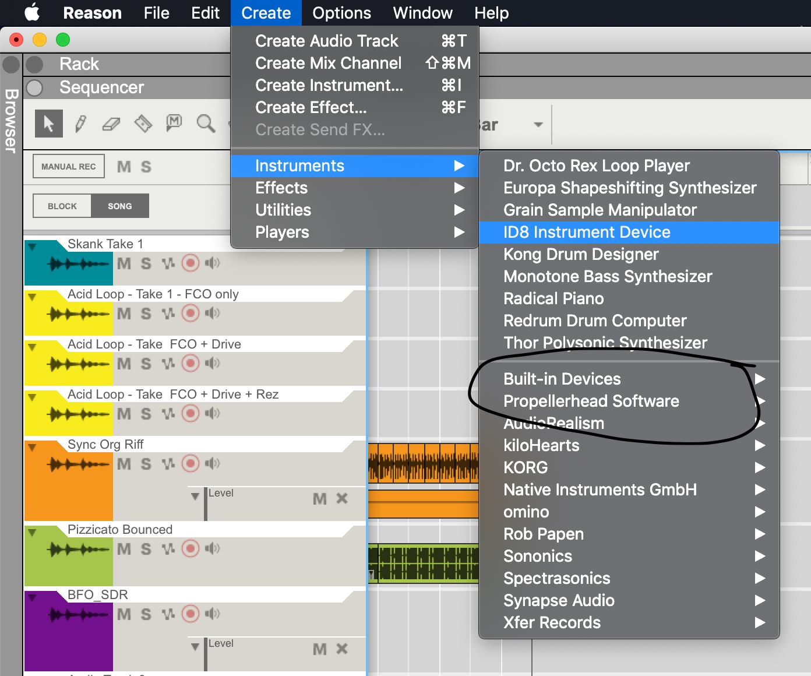Select the arrow Selection tool
The height and width of the screenshot is (676, 811).
pos(49,124)
